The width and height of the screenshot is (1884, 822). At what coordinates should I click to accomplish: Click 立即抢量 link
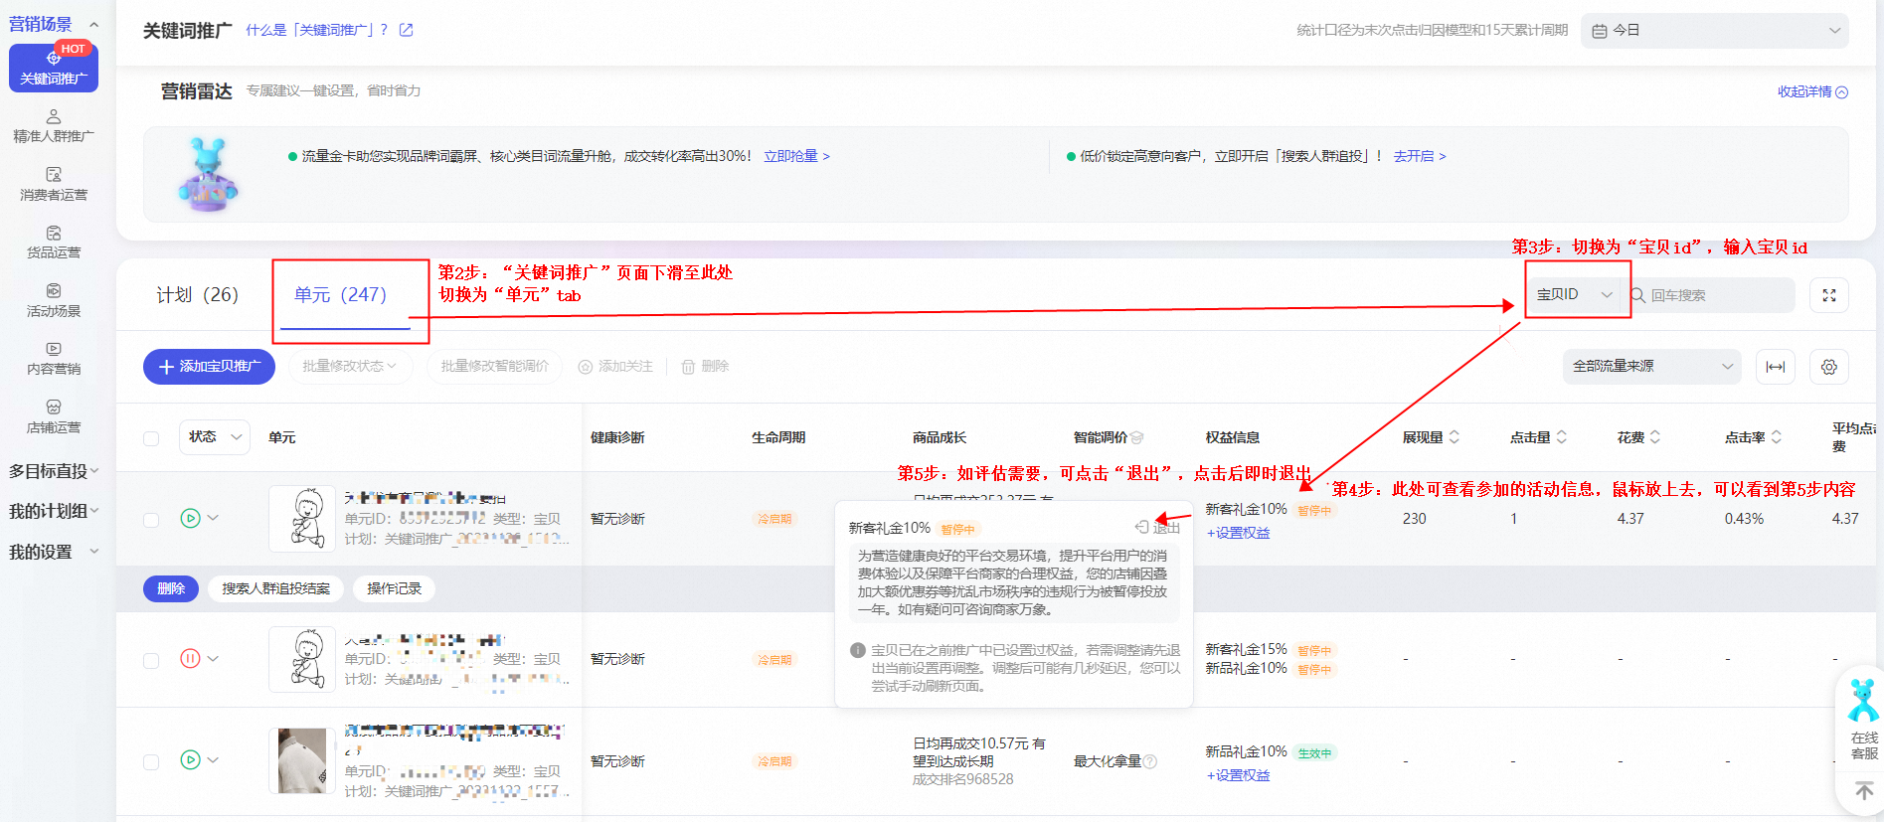click(x=796, y=156)
